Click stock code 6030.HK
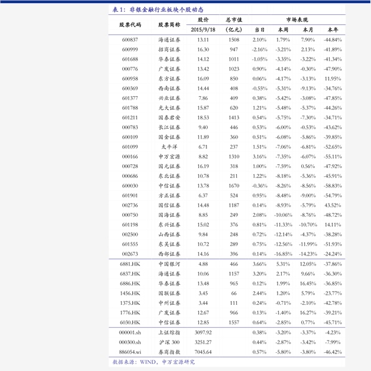 point(130,322)
